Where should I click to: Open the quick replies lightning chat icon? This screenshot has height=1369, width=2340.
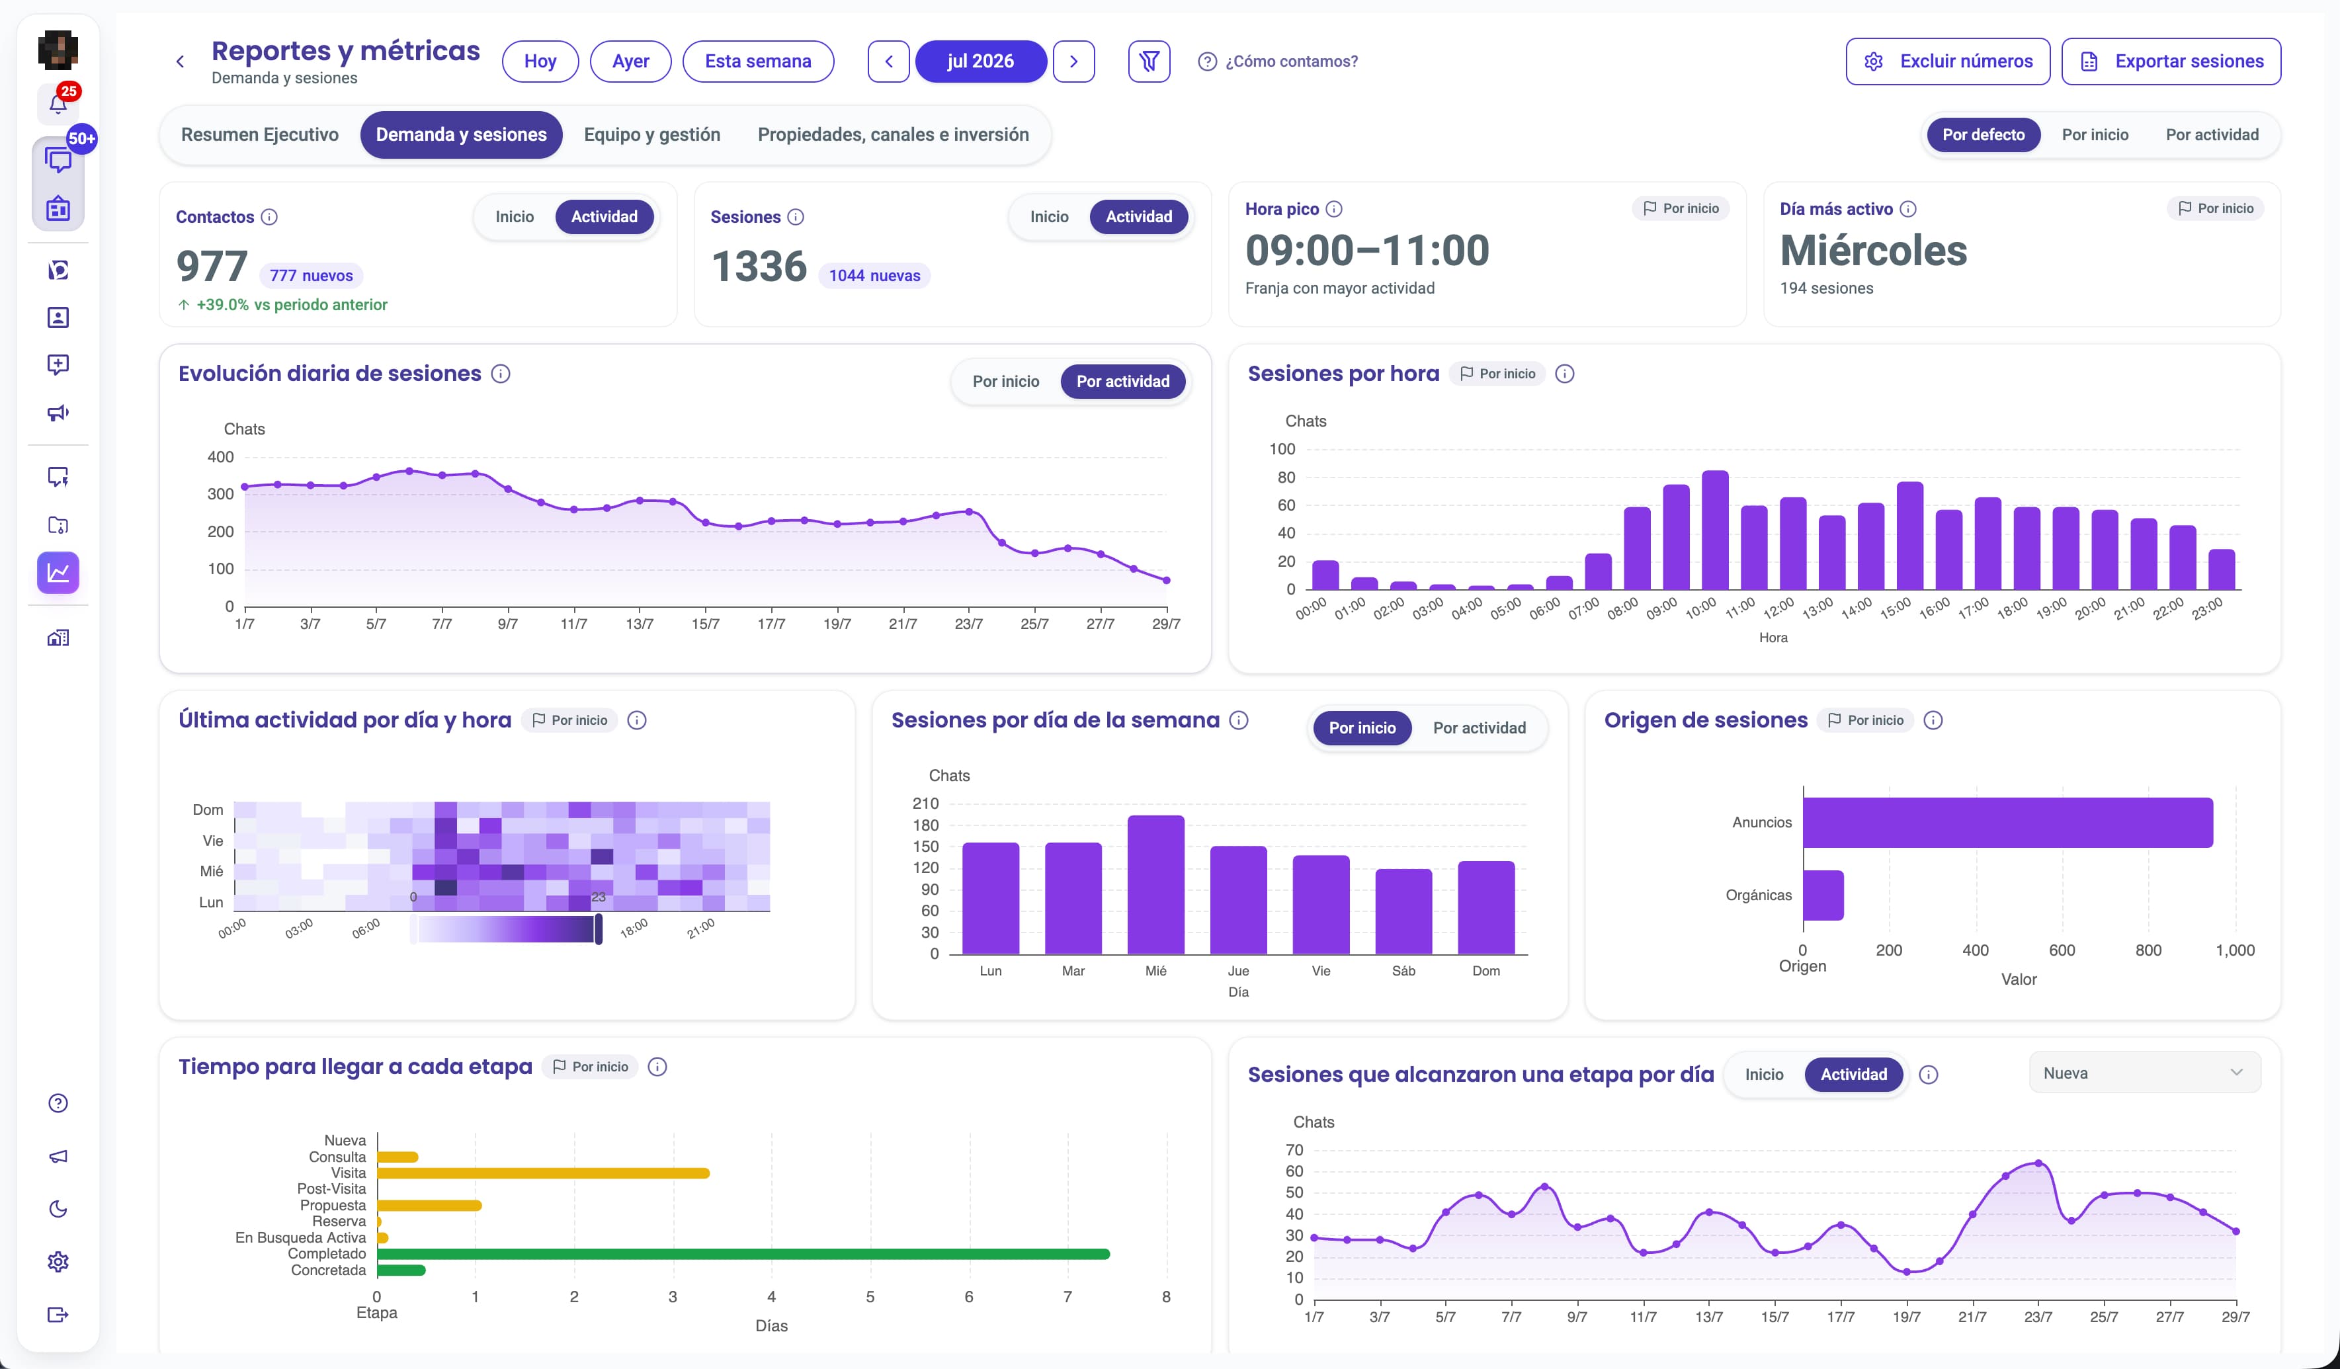tap(58, 477)
